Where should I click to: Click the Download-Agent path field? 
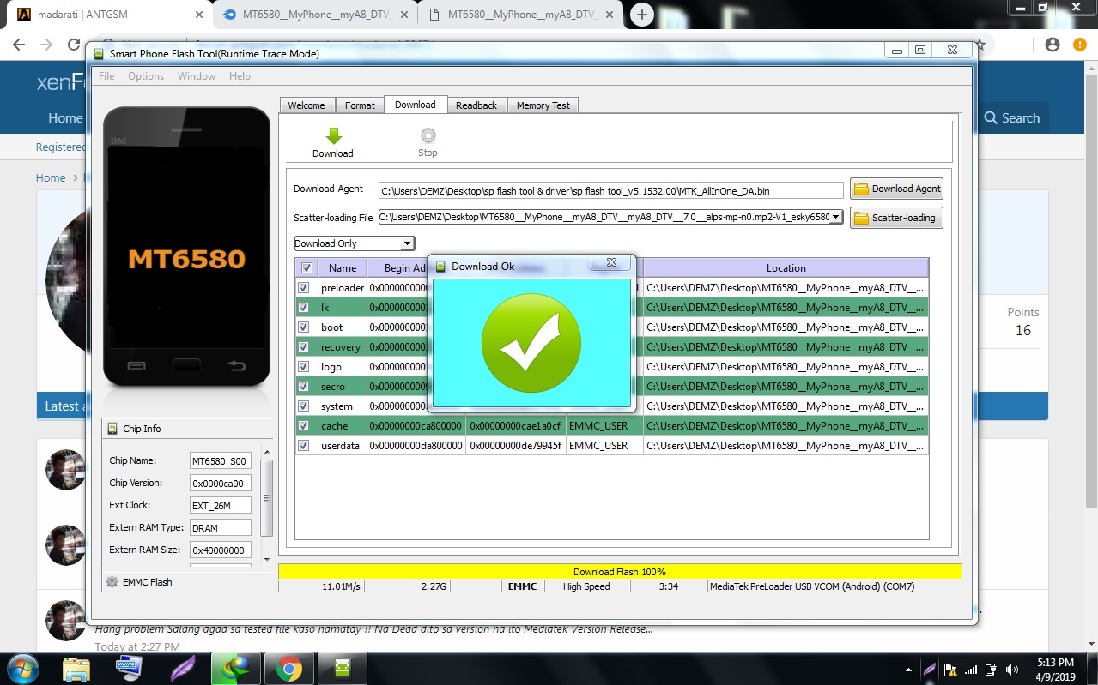pyautogui.click(x=611, y=190)
